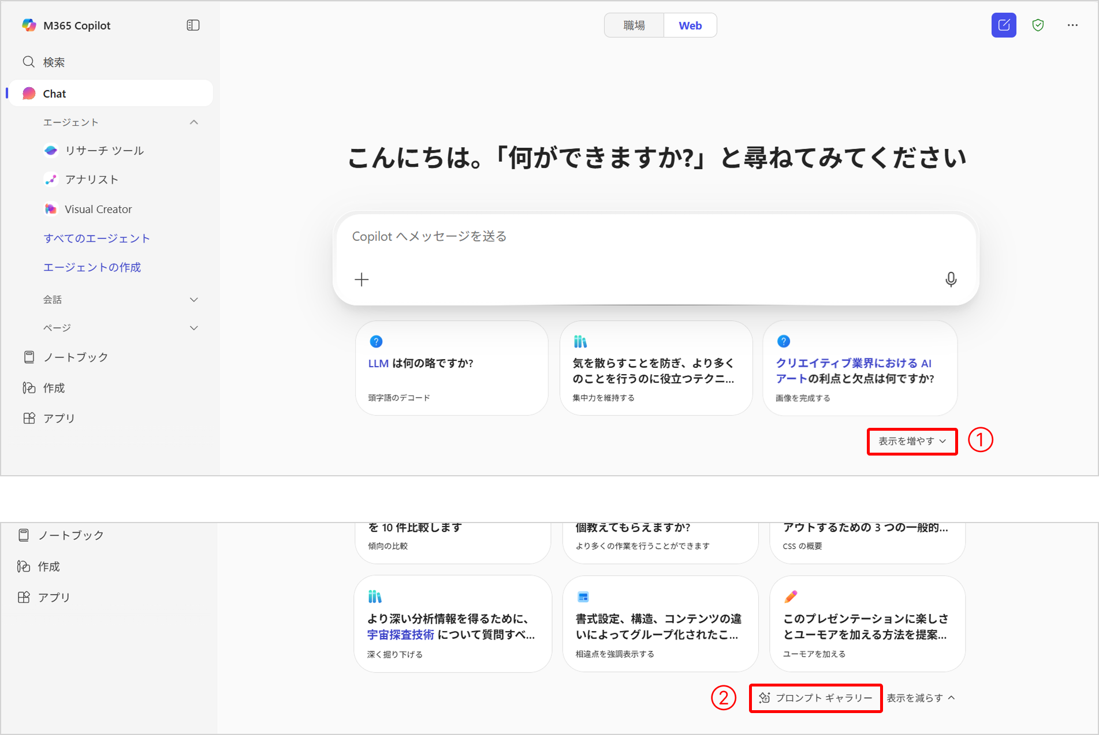Open the green shield protection icon
Image resolution: width=1099 pixels, height=735 pixels.
1038,25
